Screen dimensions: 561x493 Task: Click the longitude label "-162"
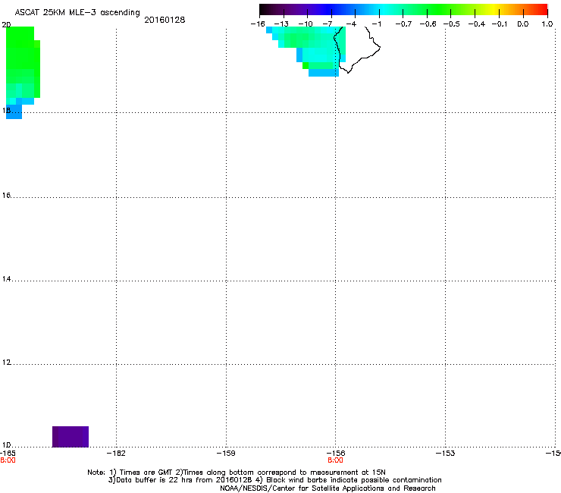(116, 454)
